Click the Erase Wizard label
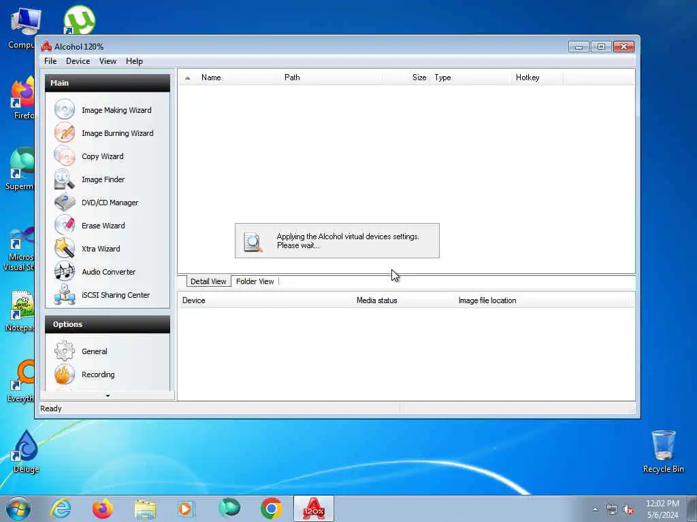This screenshot has height=522, width=697. 103,226
